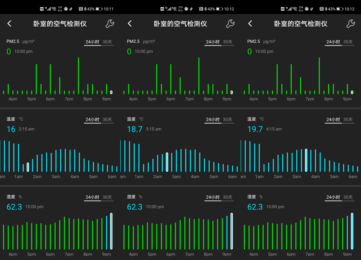Select 30天 on rightmost screen 湿度 chart

(348, 197)
